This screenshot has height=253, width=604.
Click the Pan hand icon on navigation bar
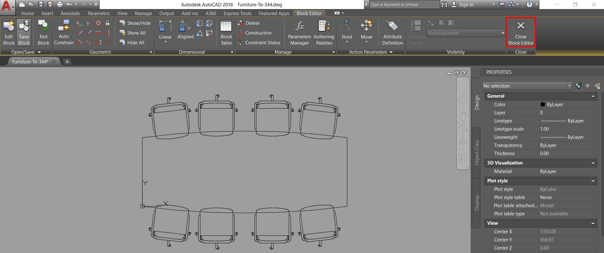[463, 116]
